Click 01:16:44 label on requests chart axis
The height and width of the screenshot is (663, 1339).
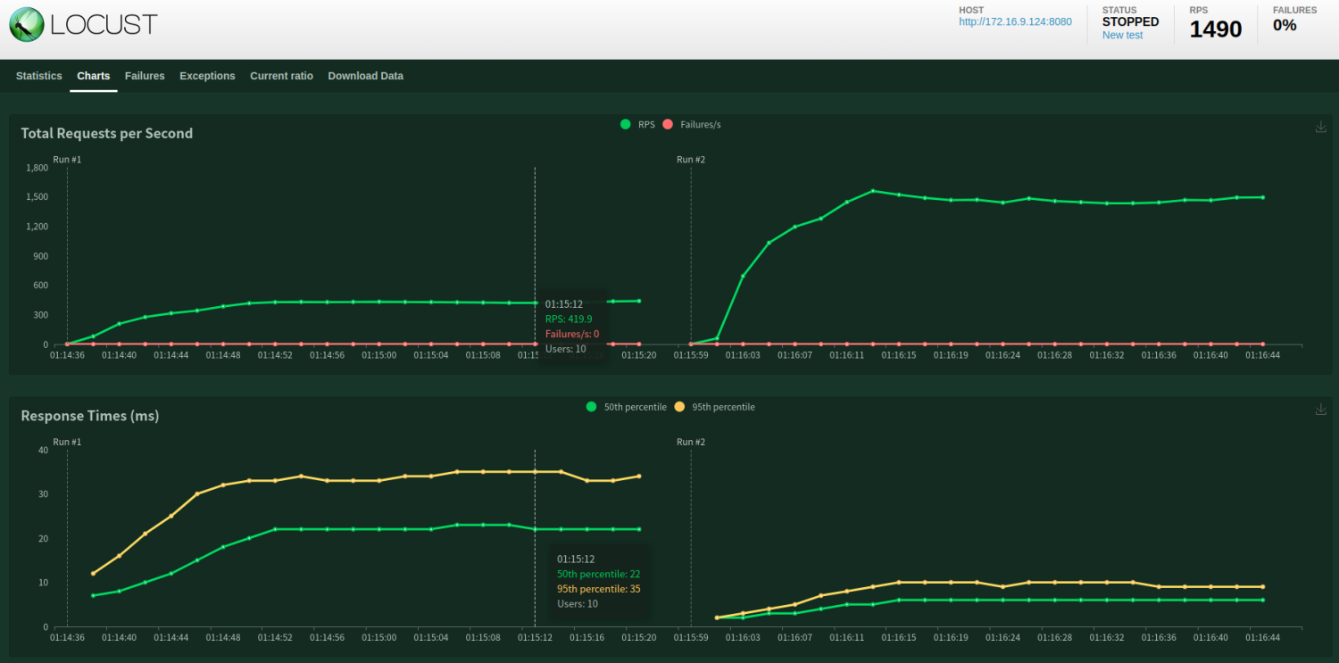(1263, 355)
